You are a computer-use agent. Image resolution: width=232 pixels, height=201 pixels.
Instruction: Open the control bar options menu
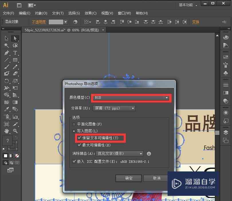[224, 22]
